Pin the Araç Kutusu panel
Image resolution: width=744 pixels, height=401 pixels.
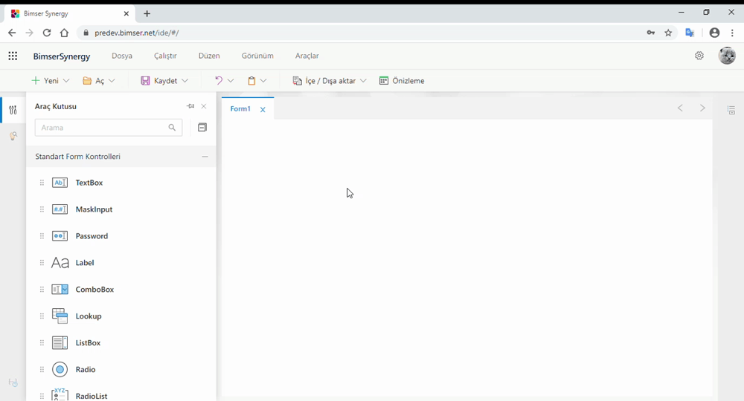190,106
